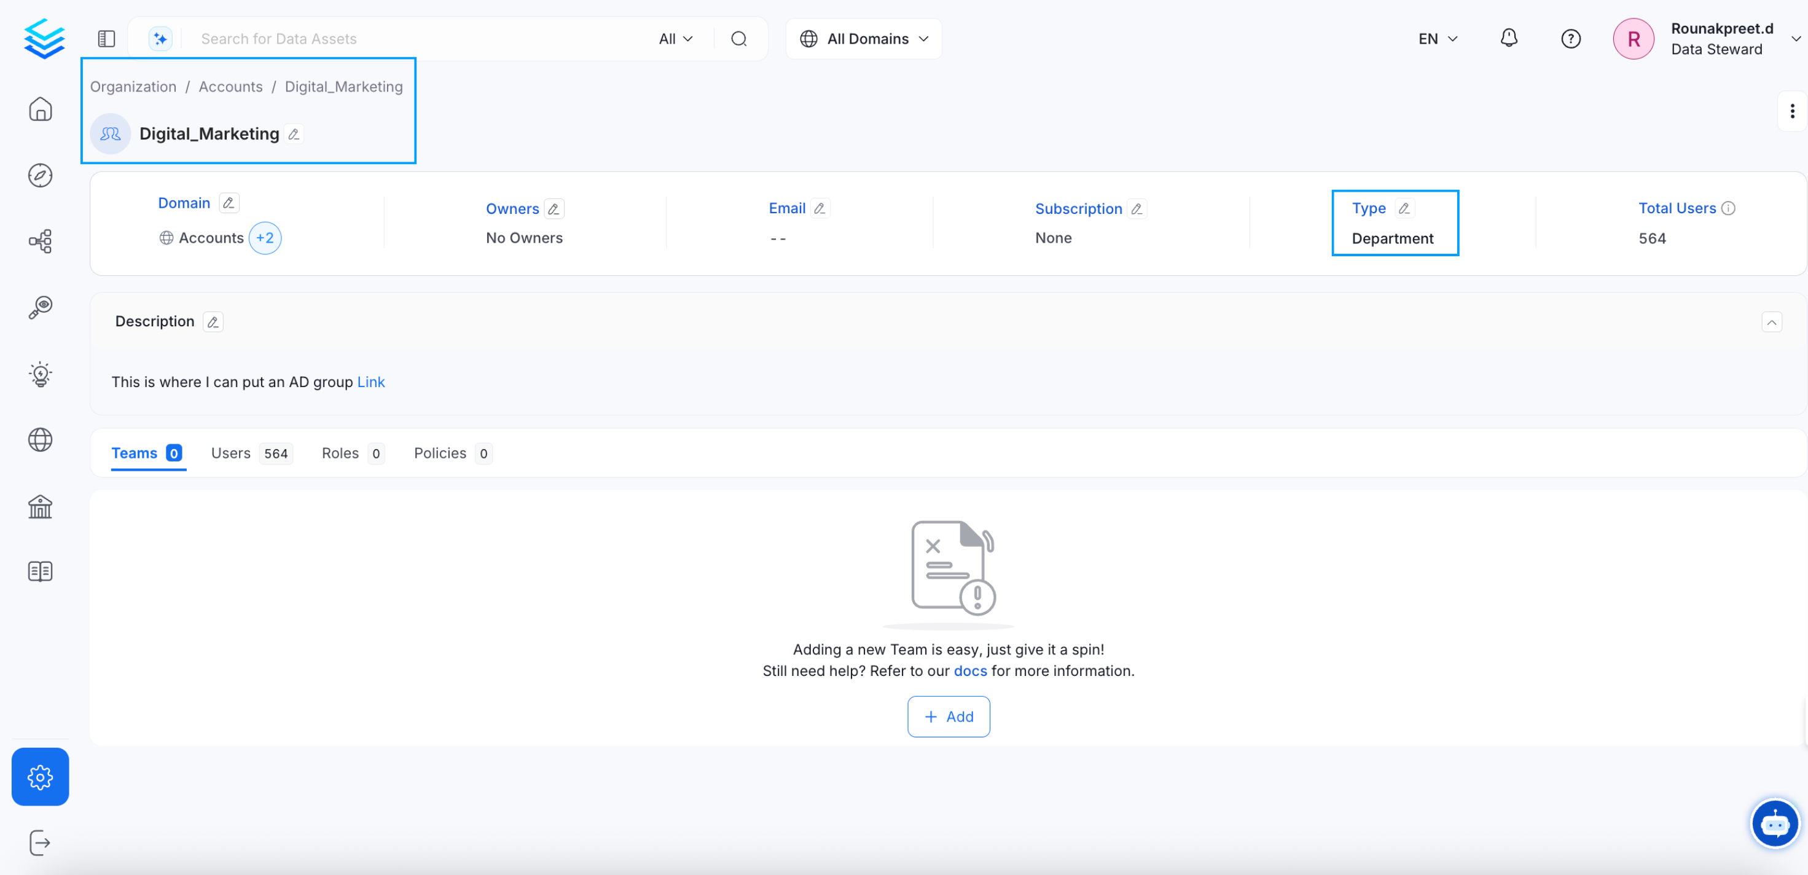Viewport: 1808px width, 875px height.
Task: Open the docs link
Action: [x=970, y=670]
